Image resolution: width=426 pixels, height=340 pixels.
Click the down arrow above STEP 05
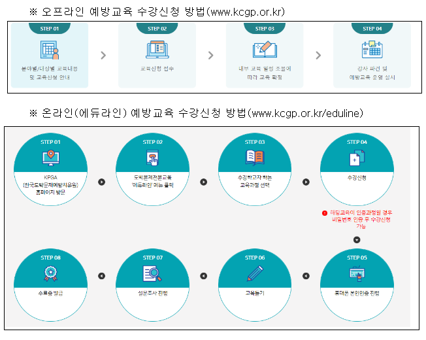click(357, 240)
